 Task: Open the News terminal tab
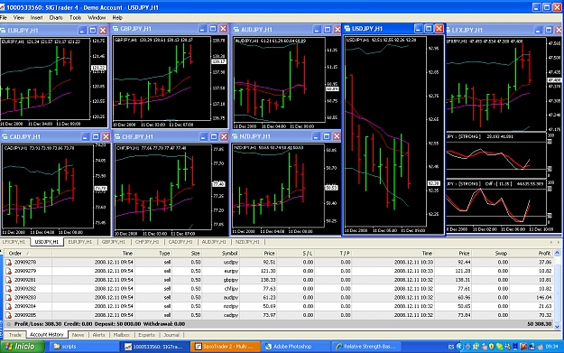(78, 335)
